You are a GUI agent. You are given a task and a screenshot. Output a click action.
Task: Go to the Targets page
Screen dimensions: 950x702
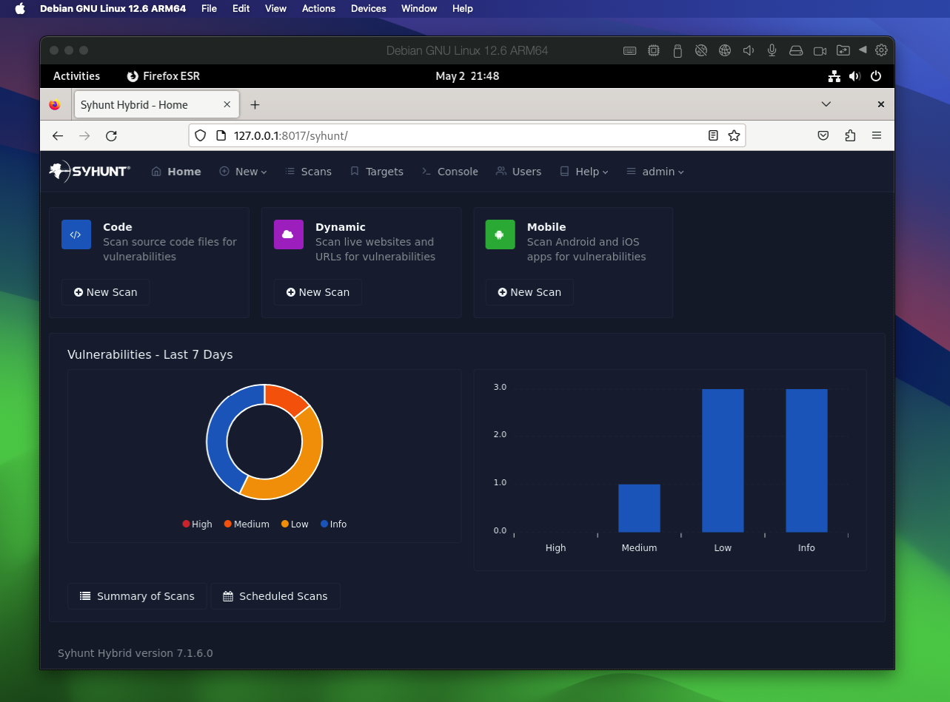(x=376, y=172)
